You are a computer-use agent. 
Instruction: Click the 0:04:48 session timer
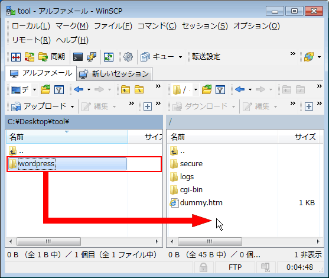(299, 267)
